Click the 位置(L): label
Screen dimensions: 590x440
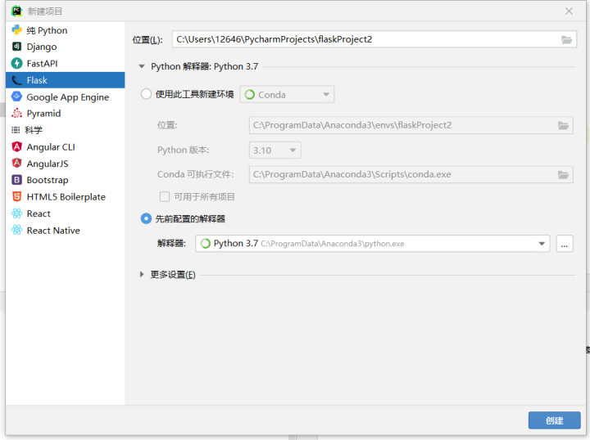pyautogui.click(x=147, y=40)
